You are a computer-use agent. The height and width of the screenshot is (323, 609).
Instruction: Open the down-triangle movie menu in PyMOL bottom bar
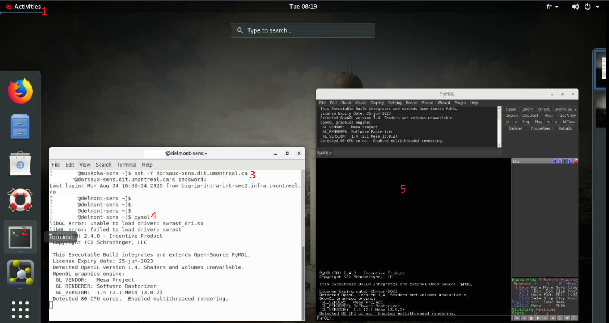tap(567, 318)
